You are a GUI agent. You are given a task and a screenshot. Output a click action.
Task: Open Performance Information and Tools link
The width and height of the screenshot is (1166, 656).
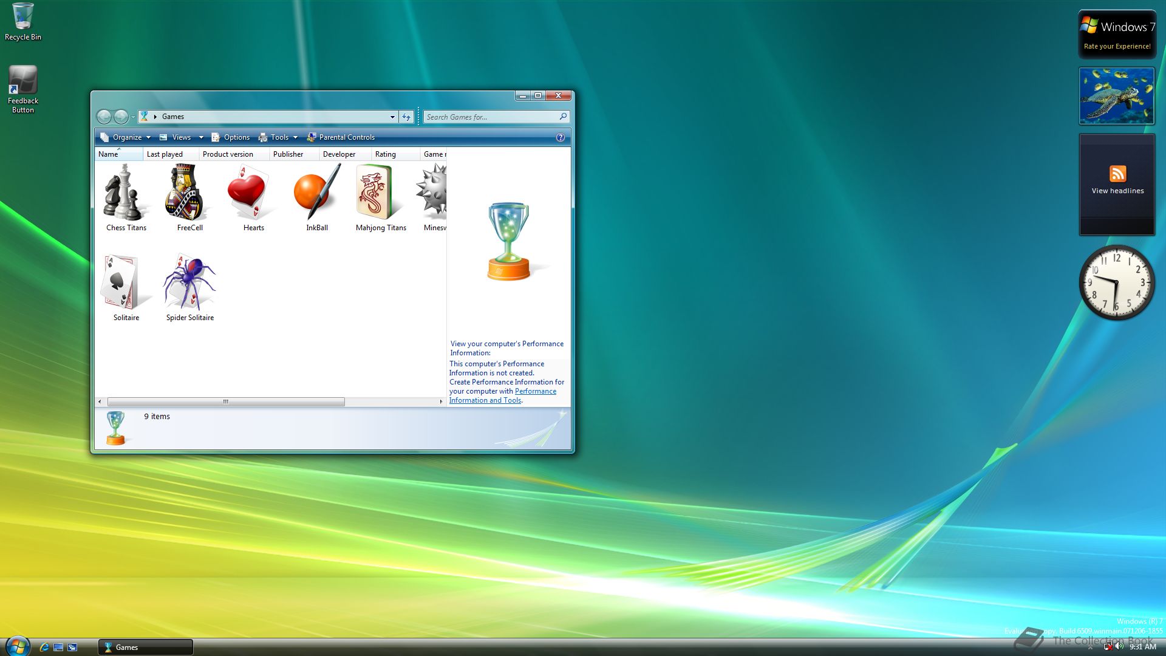point(503,395)
